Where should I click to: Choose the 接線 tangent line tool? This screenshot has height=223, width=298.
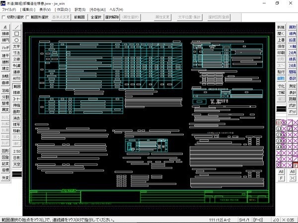tap(5, 34)
